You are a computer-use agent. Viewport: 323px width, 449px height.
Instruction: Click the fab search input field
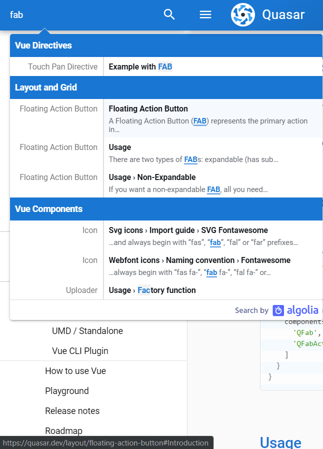(x=75, y=14)
